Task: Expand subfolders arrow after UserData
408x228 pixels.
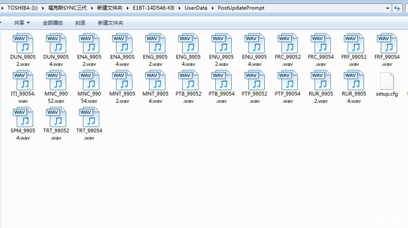Action: (213, 8)
